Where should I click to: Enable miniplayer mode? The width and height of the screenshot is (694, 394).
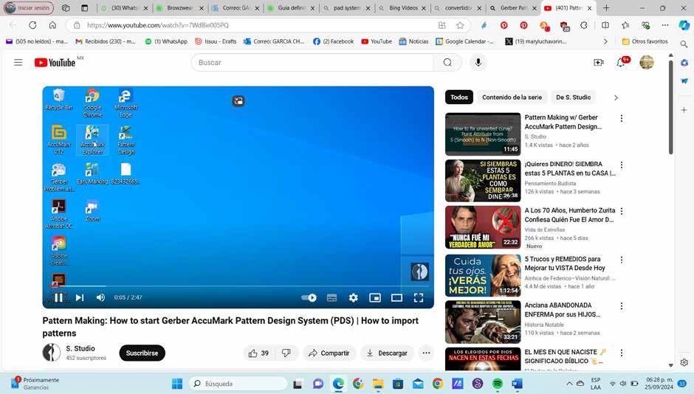(375, 297)
